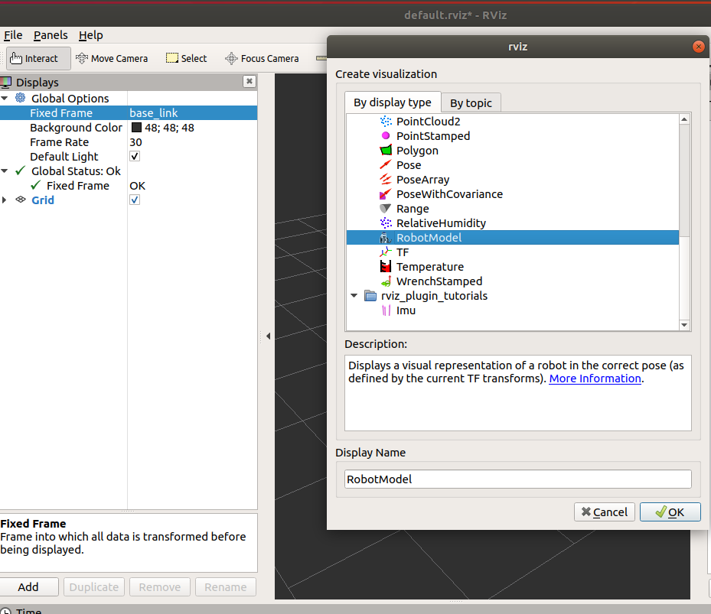Click the Default Light row label

pyautogui.click(x=64, y=156)
